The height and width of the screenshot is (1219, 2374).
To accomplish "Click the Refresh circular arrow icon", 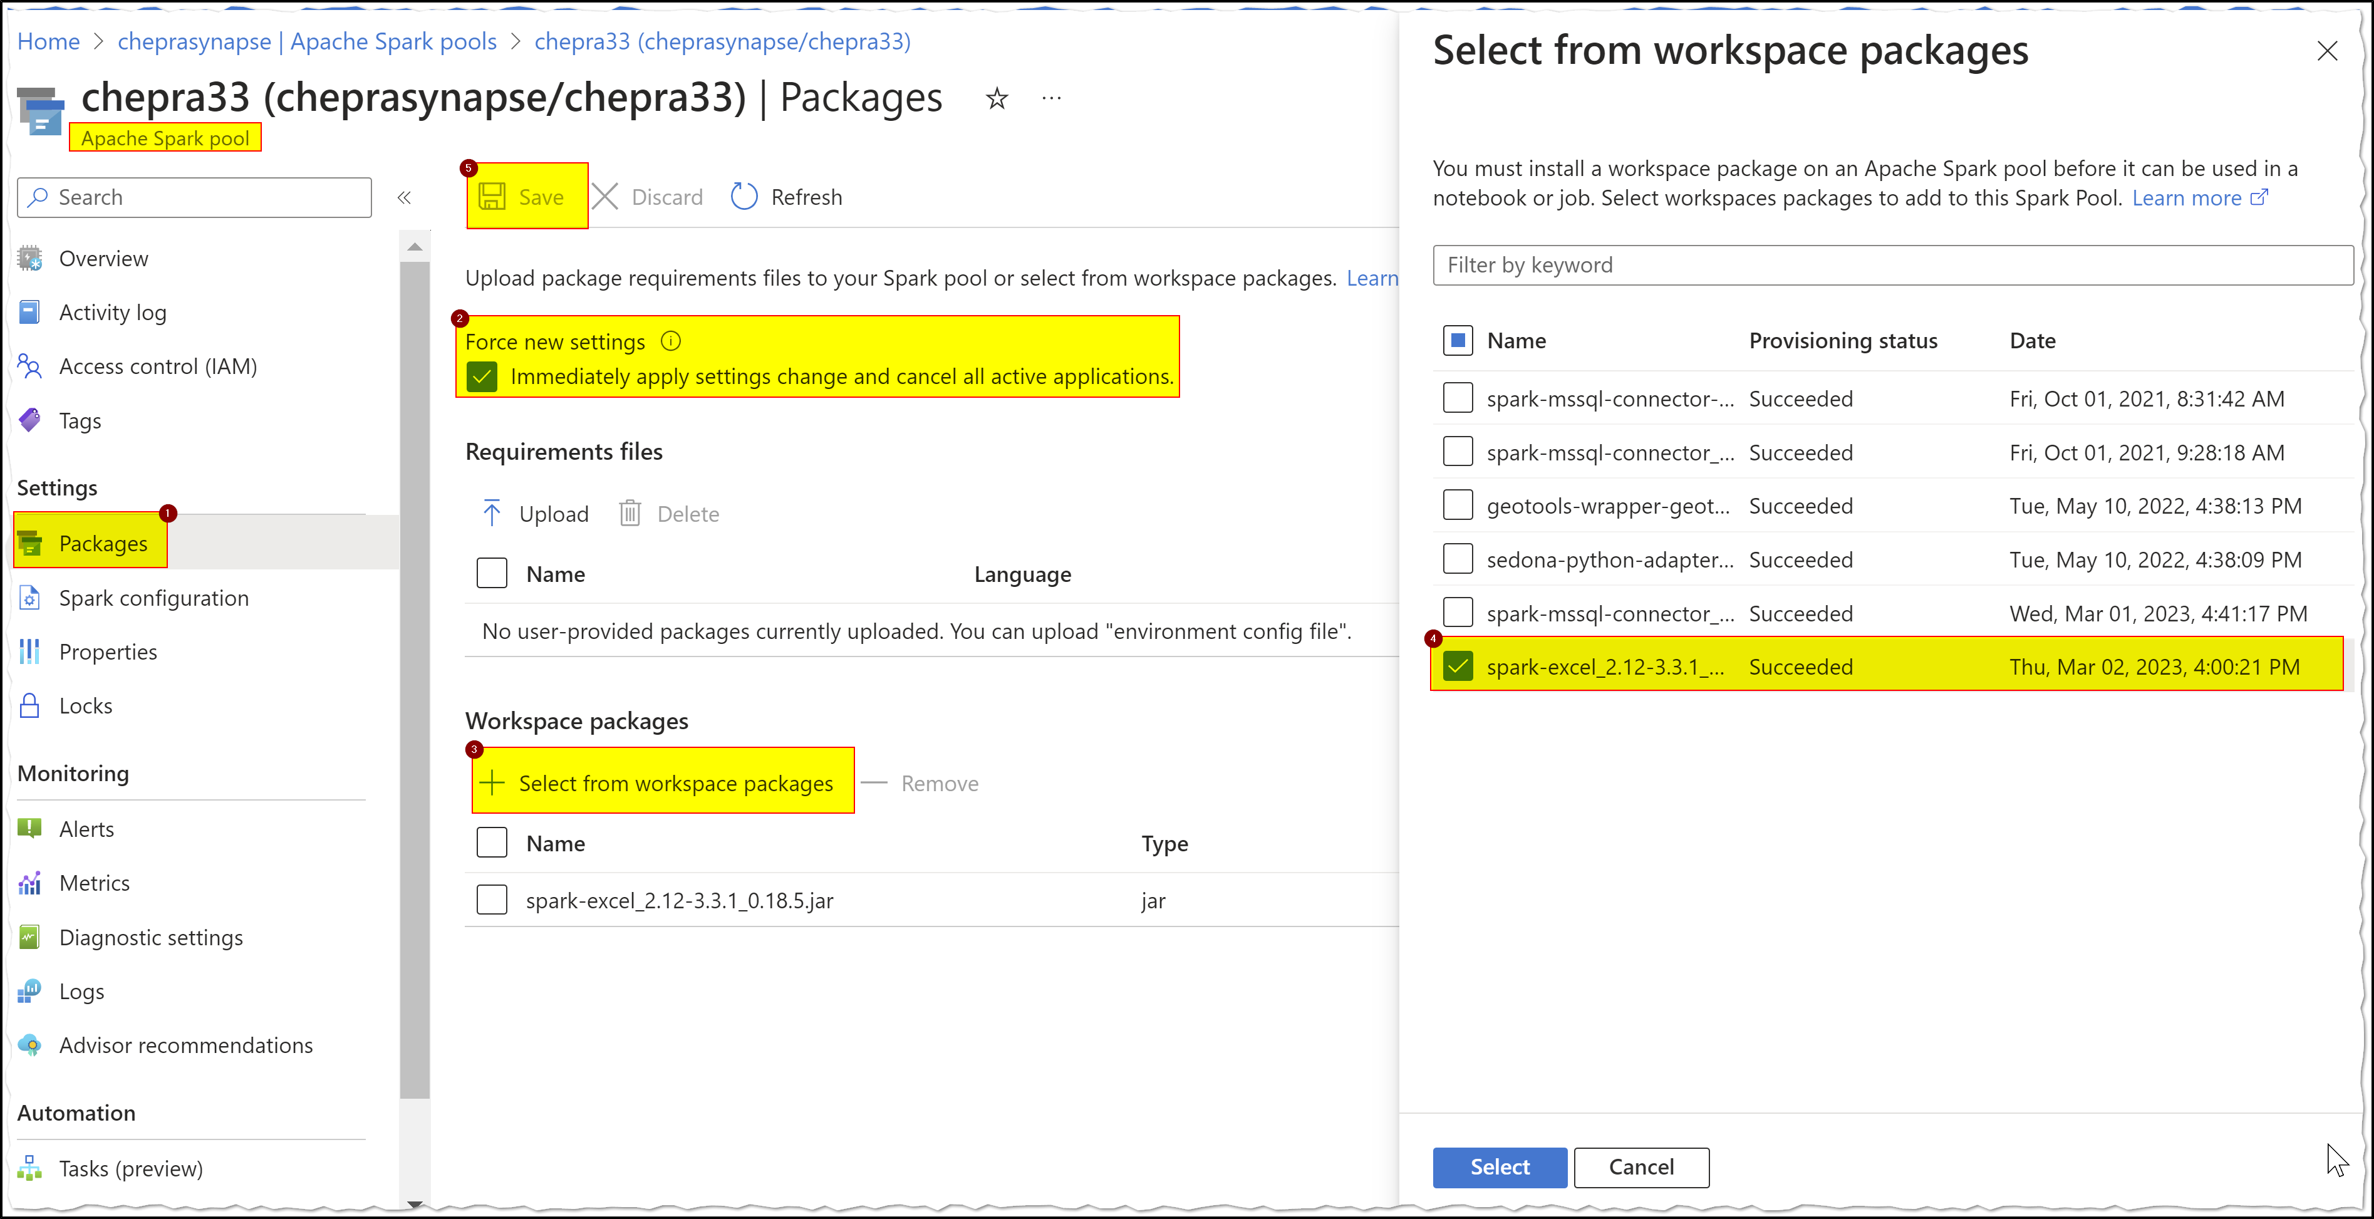I will 744,196.
